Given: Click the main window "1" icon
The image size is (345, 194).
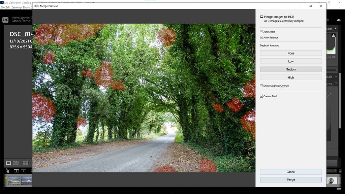Looking at the screenshot, I should click(x=16, y=170).
